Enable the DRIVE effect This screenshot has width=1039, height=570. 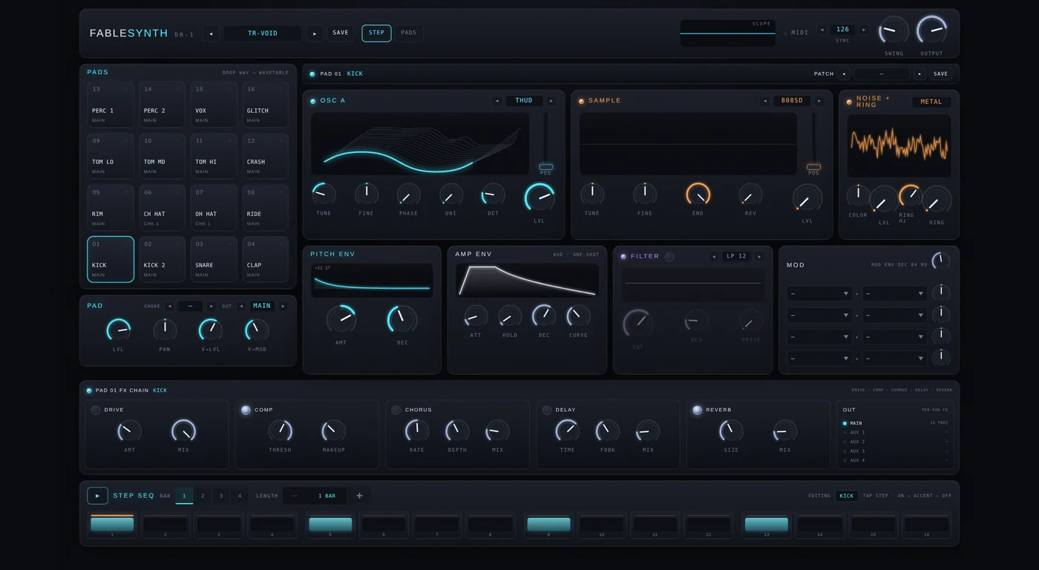[x=96, y=410]
